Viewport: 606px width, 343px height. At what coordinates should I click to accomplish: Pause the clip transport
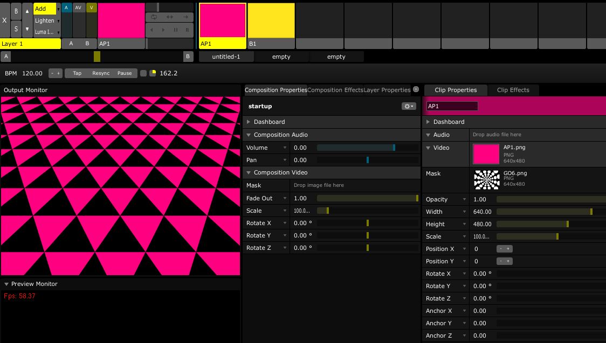(175, 30)
